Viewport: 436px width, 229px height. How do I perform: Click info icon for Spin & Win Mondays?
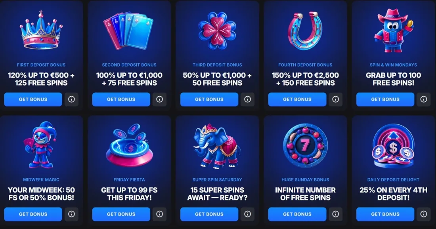point(423,99)
